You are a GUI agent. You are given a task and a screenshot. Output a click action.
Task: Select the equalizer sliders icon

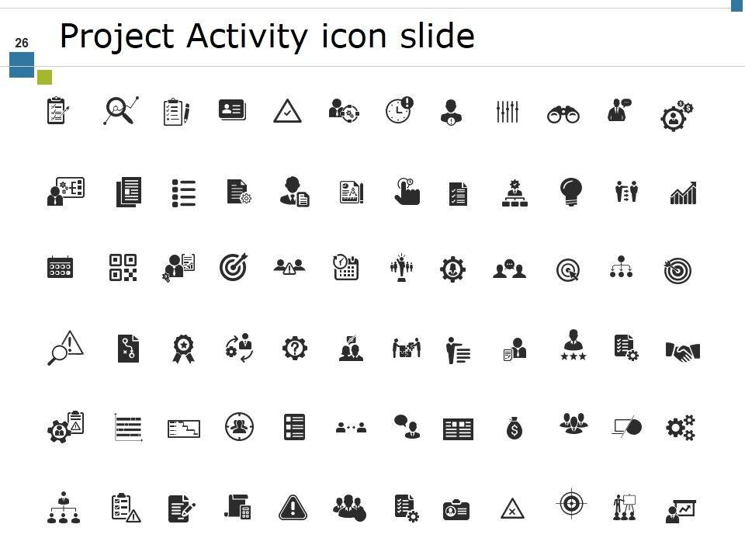507,112
